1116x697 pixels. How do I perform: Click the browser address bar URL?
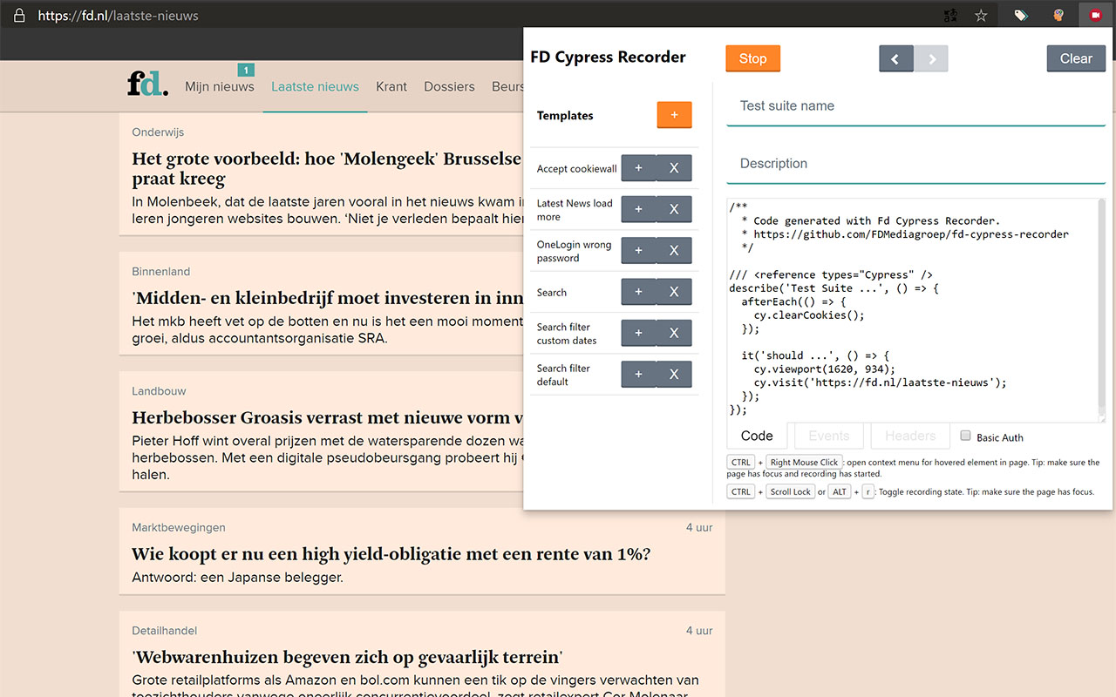point(118,15)
